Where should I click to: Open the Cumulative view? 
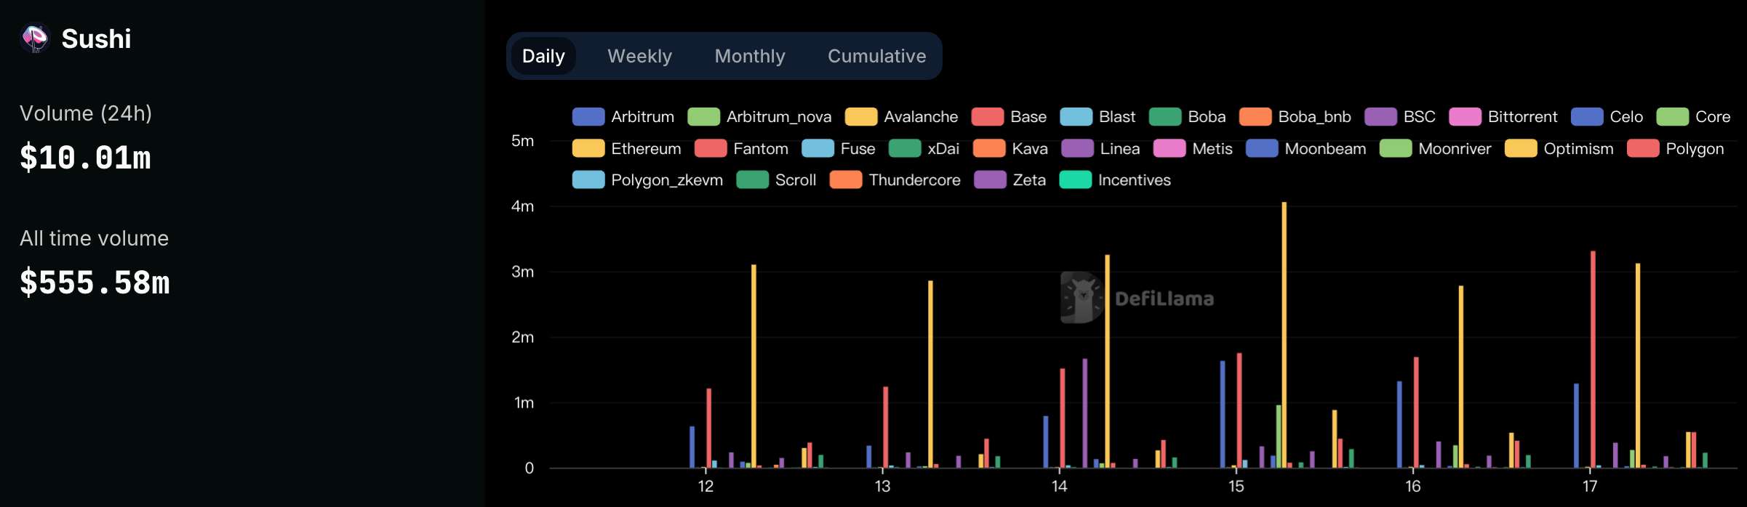tap(876, 56)
